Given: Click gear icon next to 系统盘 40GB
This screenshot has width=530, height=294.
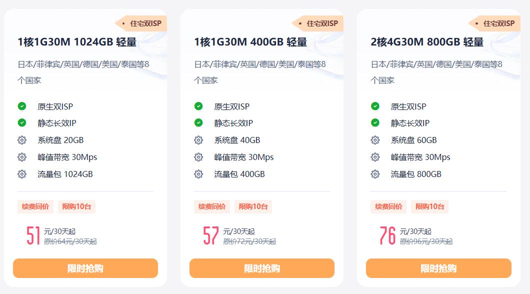Looking at the screenshot, I should [x=198, y=140].
